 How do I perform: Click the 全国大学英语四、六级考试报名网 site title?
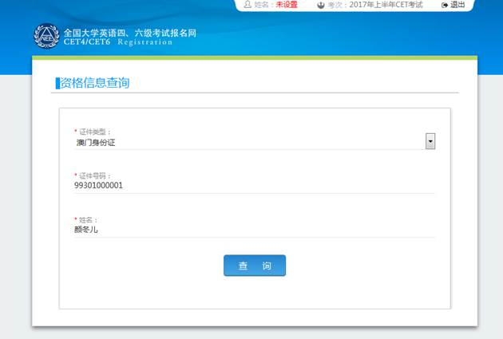pyautogui.click(x=130, y=33)
